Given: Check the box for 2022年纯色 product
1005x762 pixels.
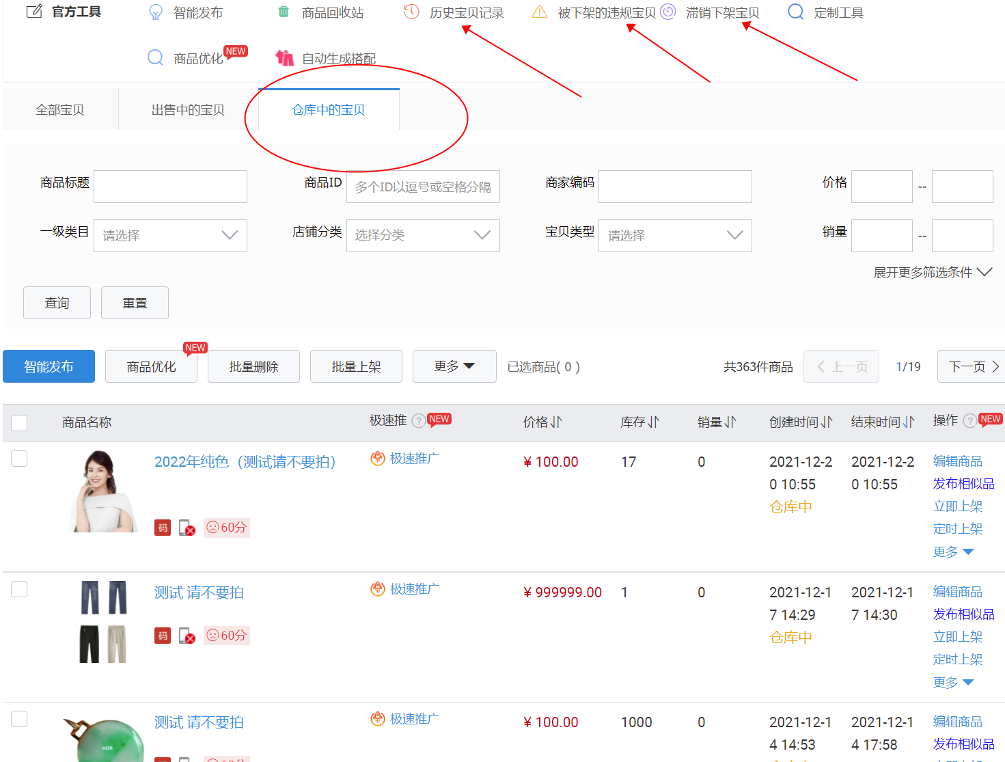Looking at the screenshot, I should coord(19,459).
